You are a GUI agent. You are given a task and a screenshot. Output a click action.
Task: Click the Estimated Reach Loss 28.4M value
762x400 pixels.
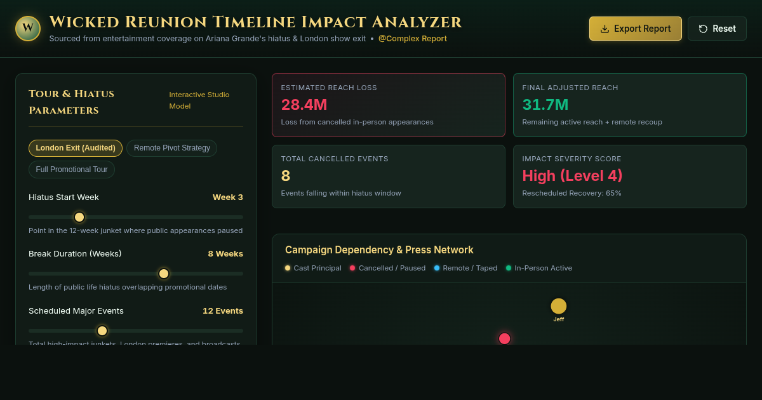click(304, 105)
